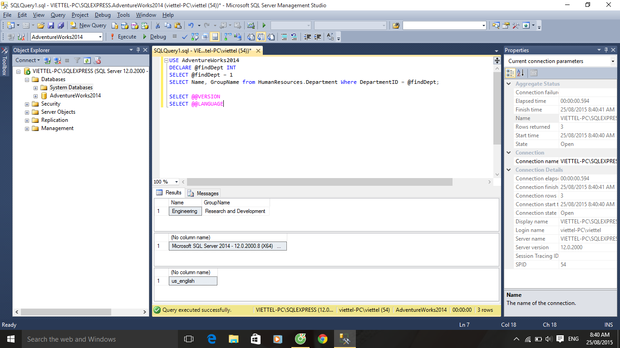The height and width of the screenshot is (348, 620).
Task: Click the Save All toolbar icon
Action: click(x=60, y=25)
